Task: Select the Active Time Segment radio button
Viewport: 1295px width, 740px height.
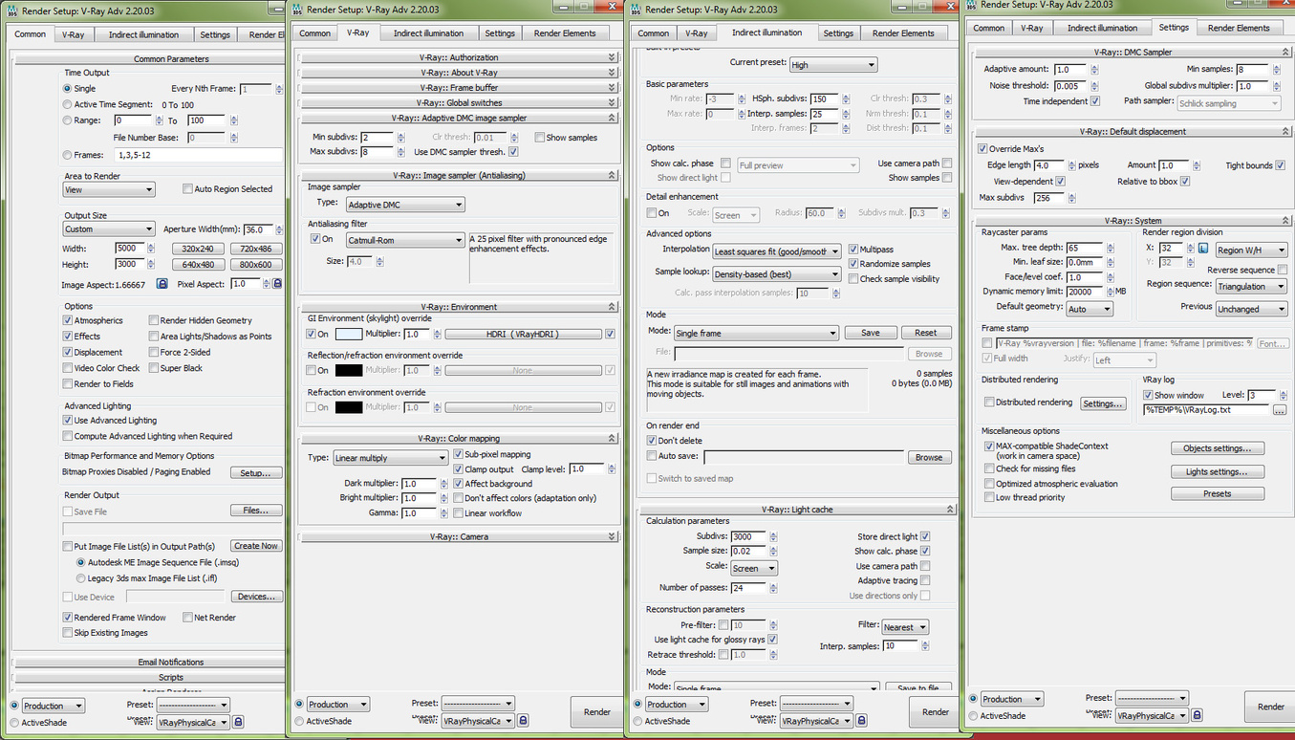Action: (x=67, y=104)
